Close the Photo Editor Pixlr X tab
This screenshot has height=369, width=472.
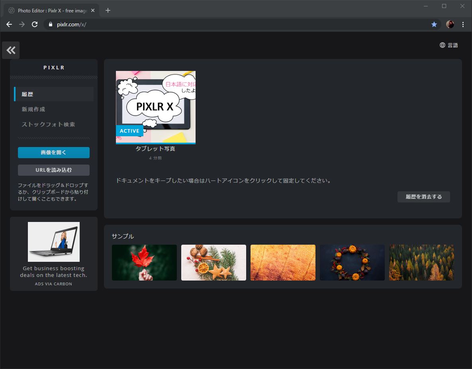[x=93, y=10]
